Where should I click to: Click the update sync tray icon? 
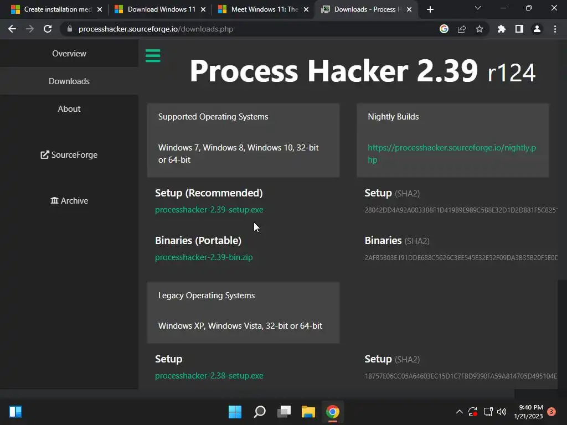tap(473, 412)
